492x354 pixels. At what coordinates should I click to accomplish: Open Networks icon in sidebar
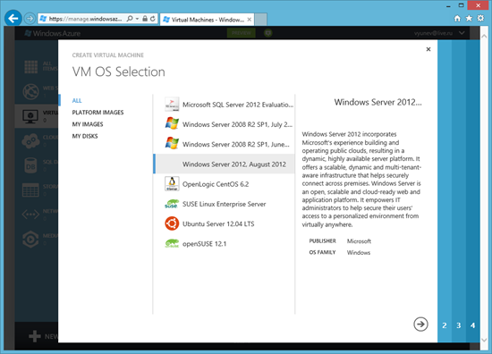click(30, 215)
